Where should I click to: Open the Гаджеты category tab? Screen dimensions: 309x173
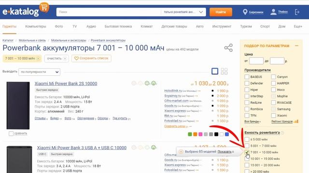[x=9, y=26]
